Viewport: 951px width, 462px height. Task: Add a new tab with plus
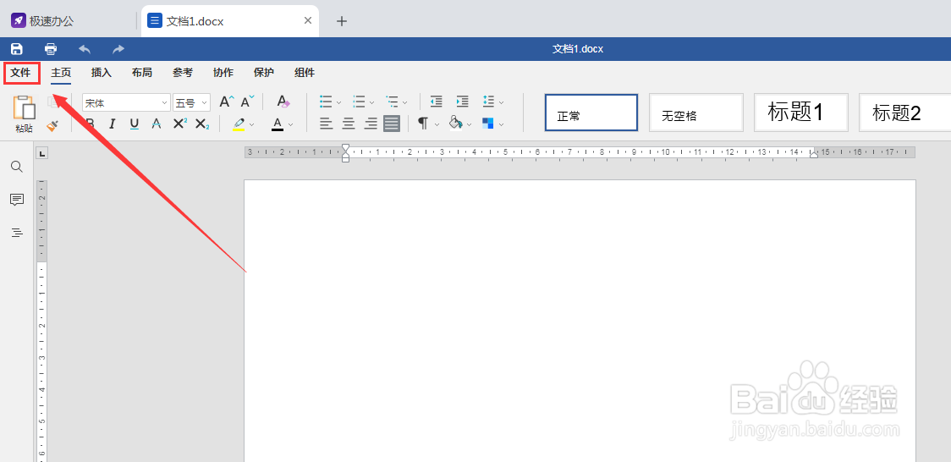coord(342,21)
